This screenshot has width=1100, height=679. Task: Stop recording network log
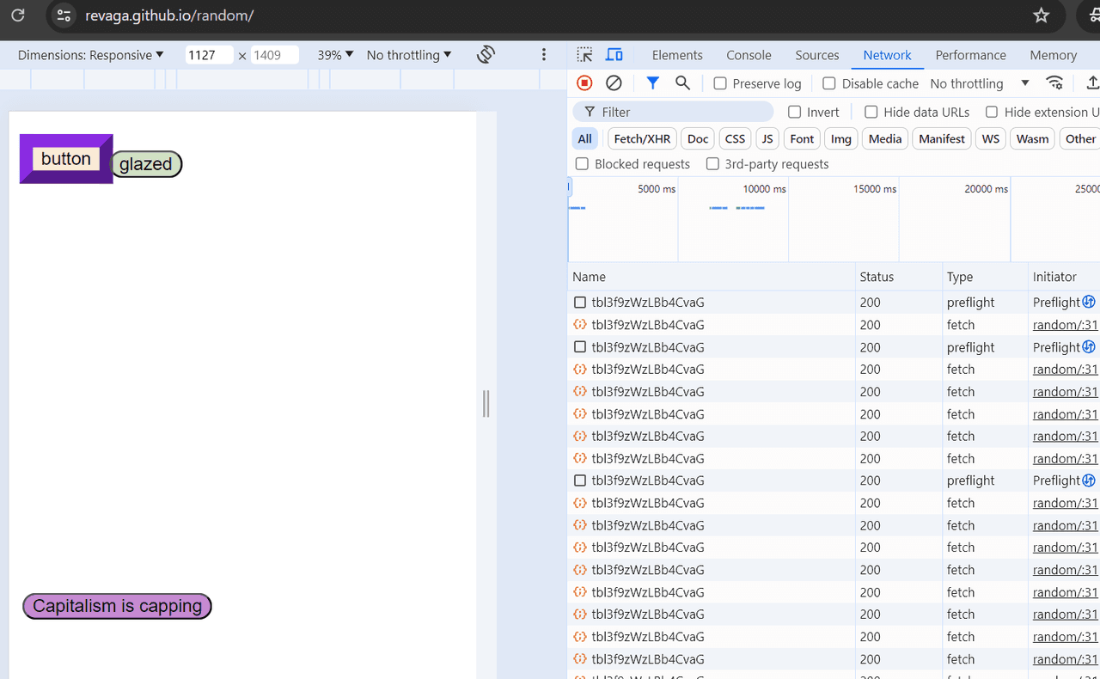[x=584, y=83]
